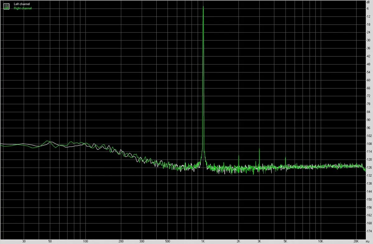
Task: Click the 1K frequency label
Action: click(x=203, y=241)
